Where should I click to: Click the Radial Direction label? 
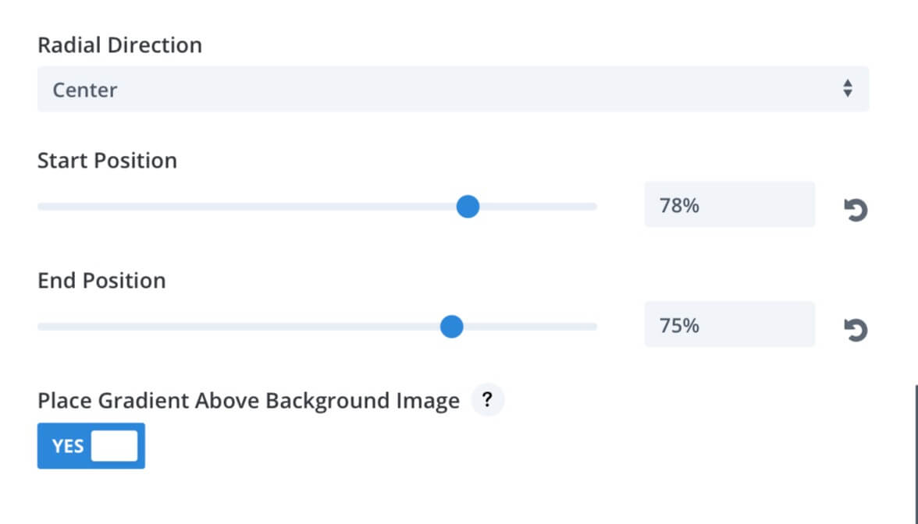click(120, 45)
